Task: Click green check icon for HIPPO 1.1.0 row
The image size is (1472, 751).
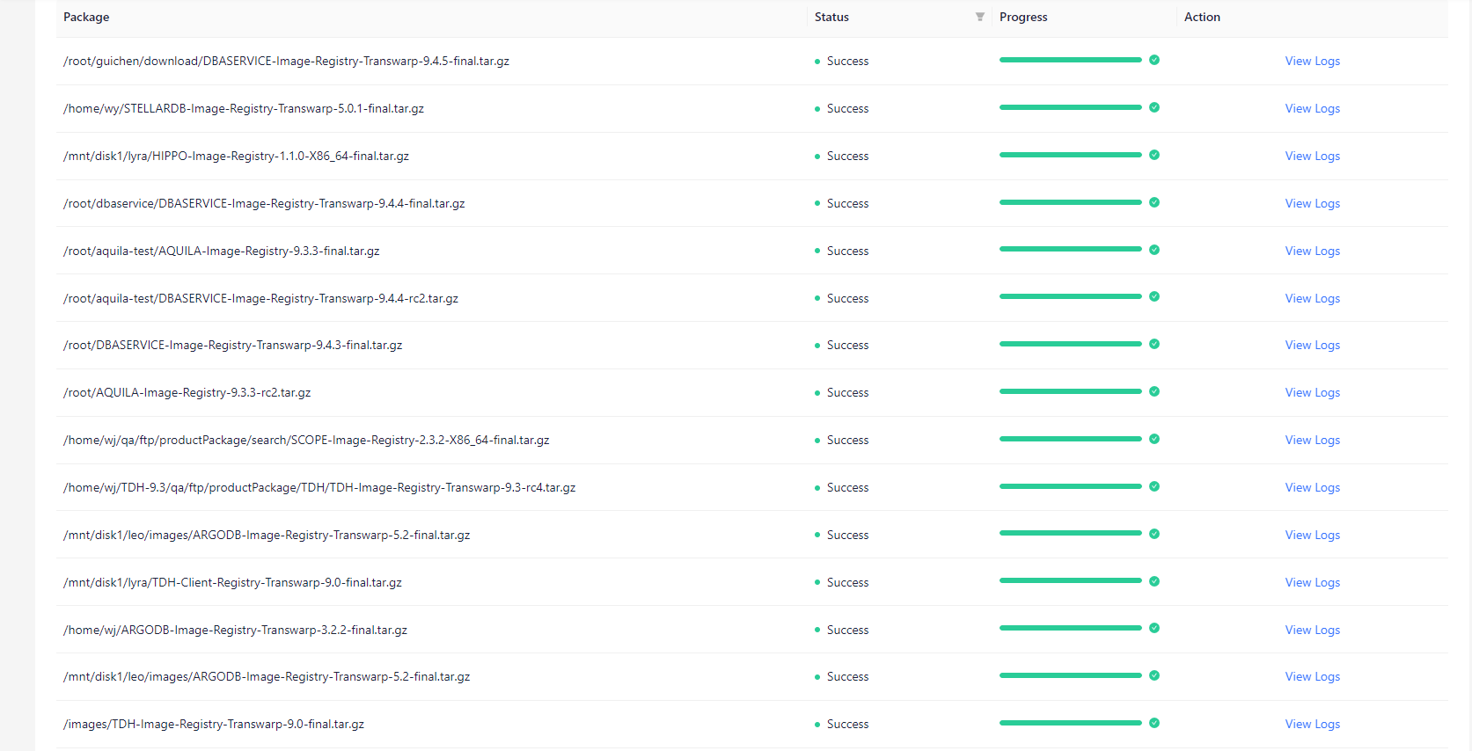Action: click(1154, 155)
